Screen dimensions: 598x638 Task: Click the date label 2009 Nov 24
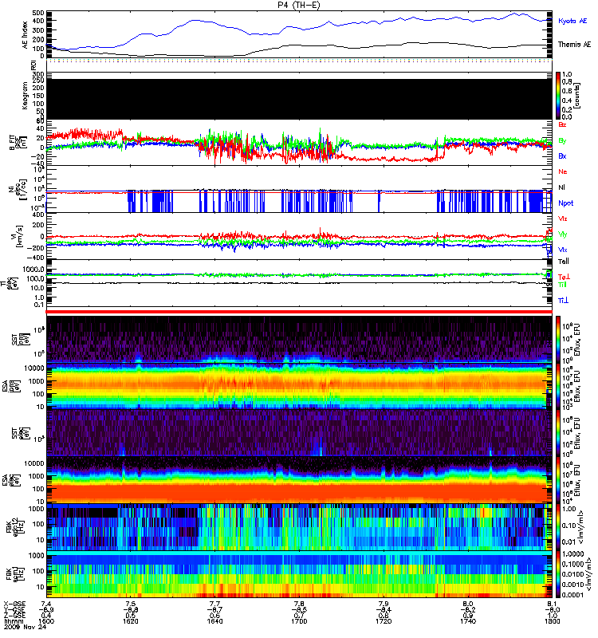(26, 627)
